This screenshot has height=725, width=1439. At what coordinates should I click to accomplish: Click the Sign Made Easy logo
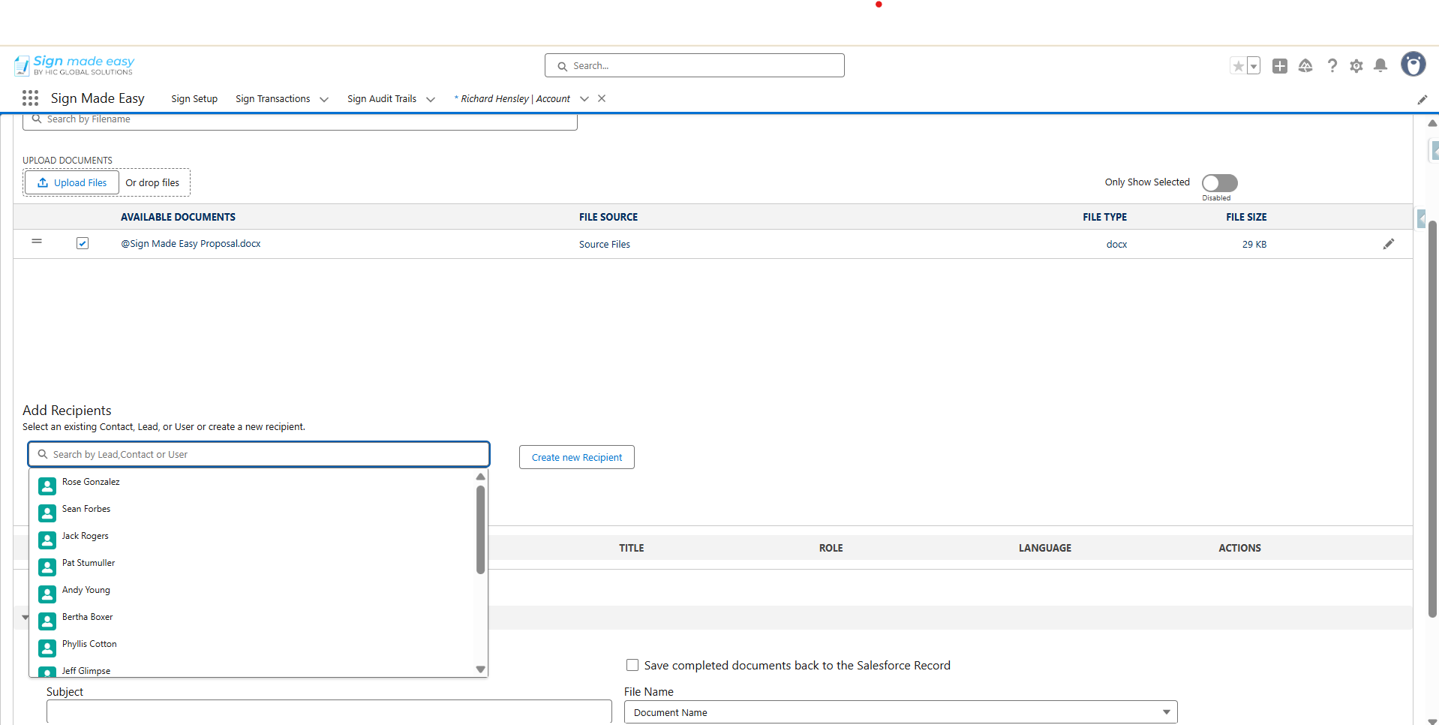[x=74, y=65]
